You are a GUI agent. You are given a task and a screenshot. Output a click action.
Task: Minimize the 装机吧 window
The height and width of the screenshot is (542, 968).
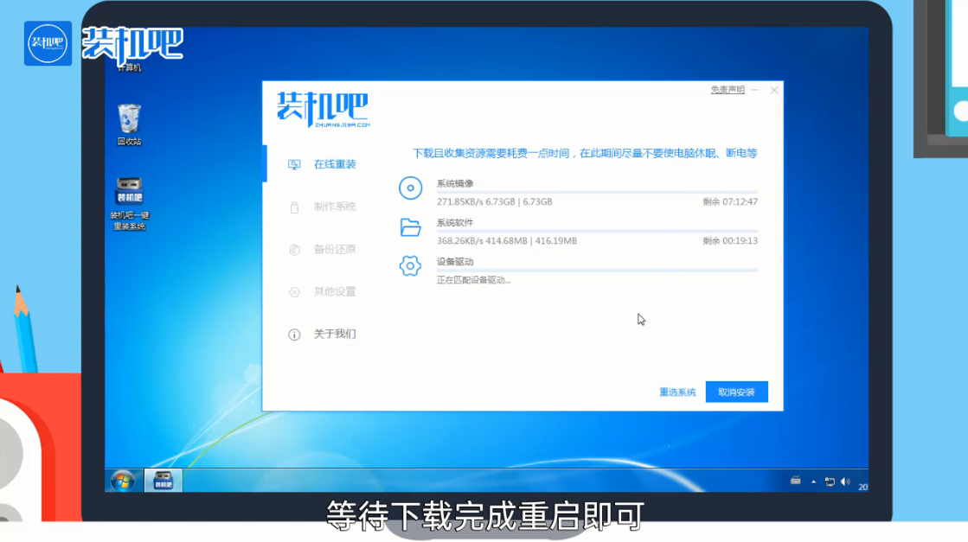pos(755,90)
